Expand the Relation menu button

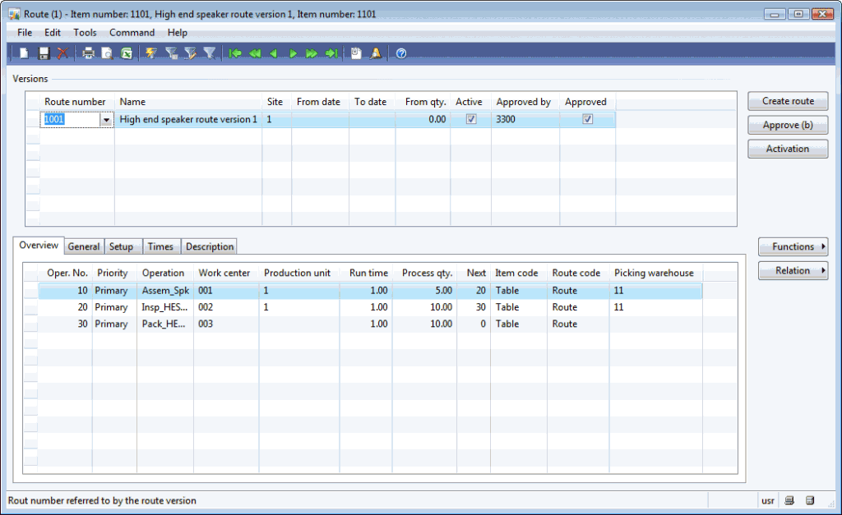click(x=792, y=270)
